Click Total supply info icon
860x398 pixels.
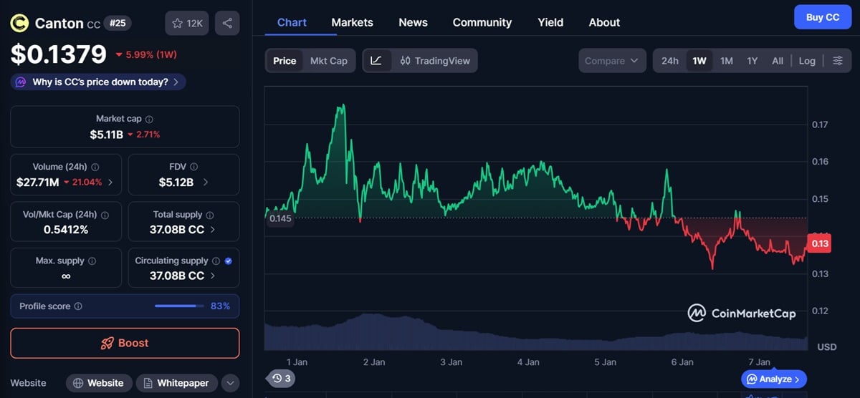pyautogui.click(x=209, y=215)
